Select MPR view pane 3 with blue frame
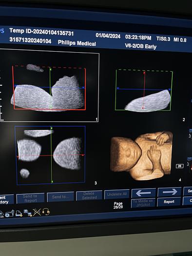This screenshot has height=256, width=192. pyautogui.click(x=50, y=155)
